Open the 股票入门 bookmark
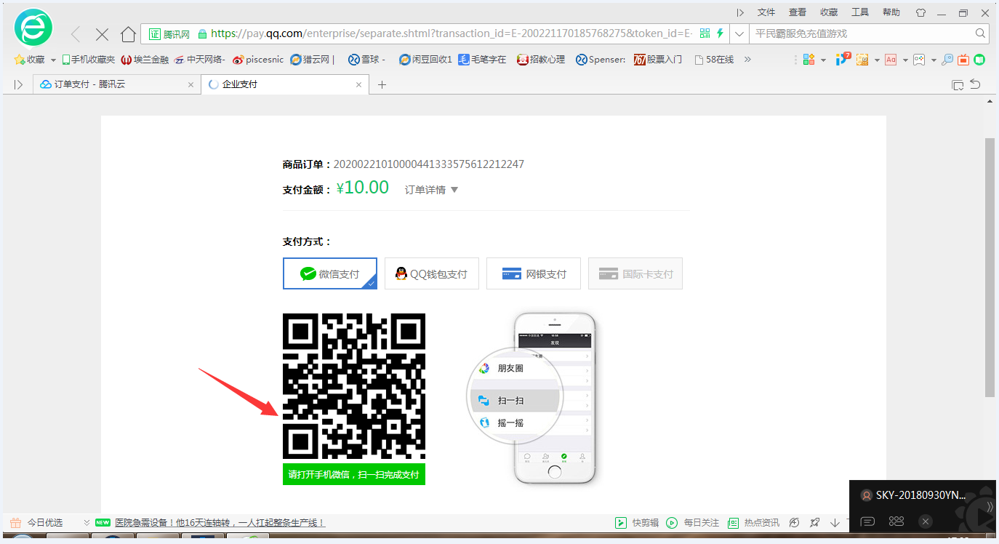Screen dimensions: 999x544 click(657, 60)
